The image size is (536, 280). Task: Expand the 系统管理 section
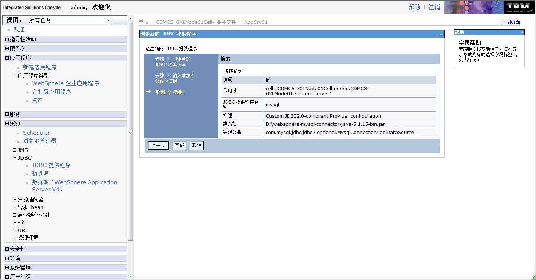pyautogui.click(x=7, y=267)
